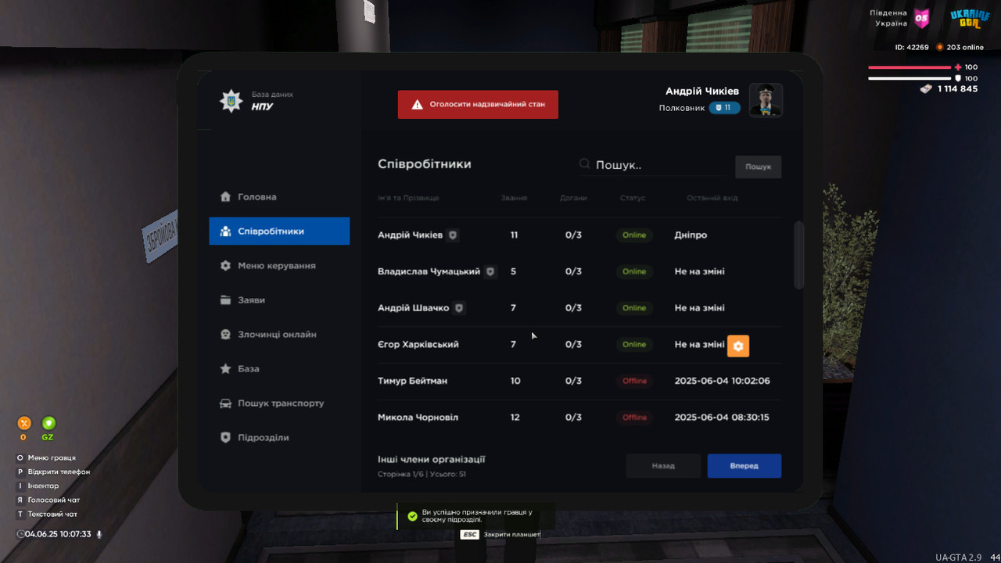Click ESC Закрити планшет hint
The height and width of the screenshot is (563, 1001).
(x=500, y=535)
